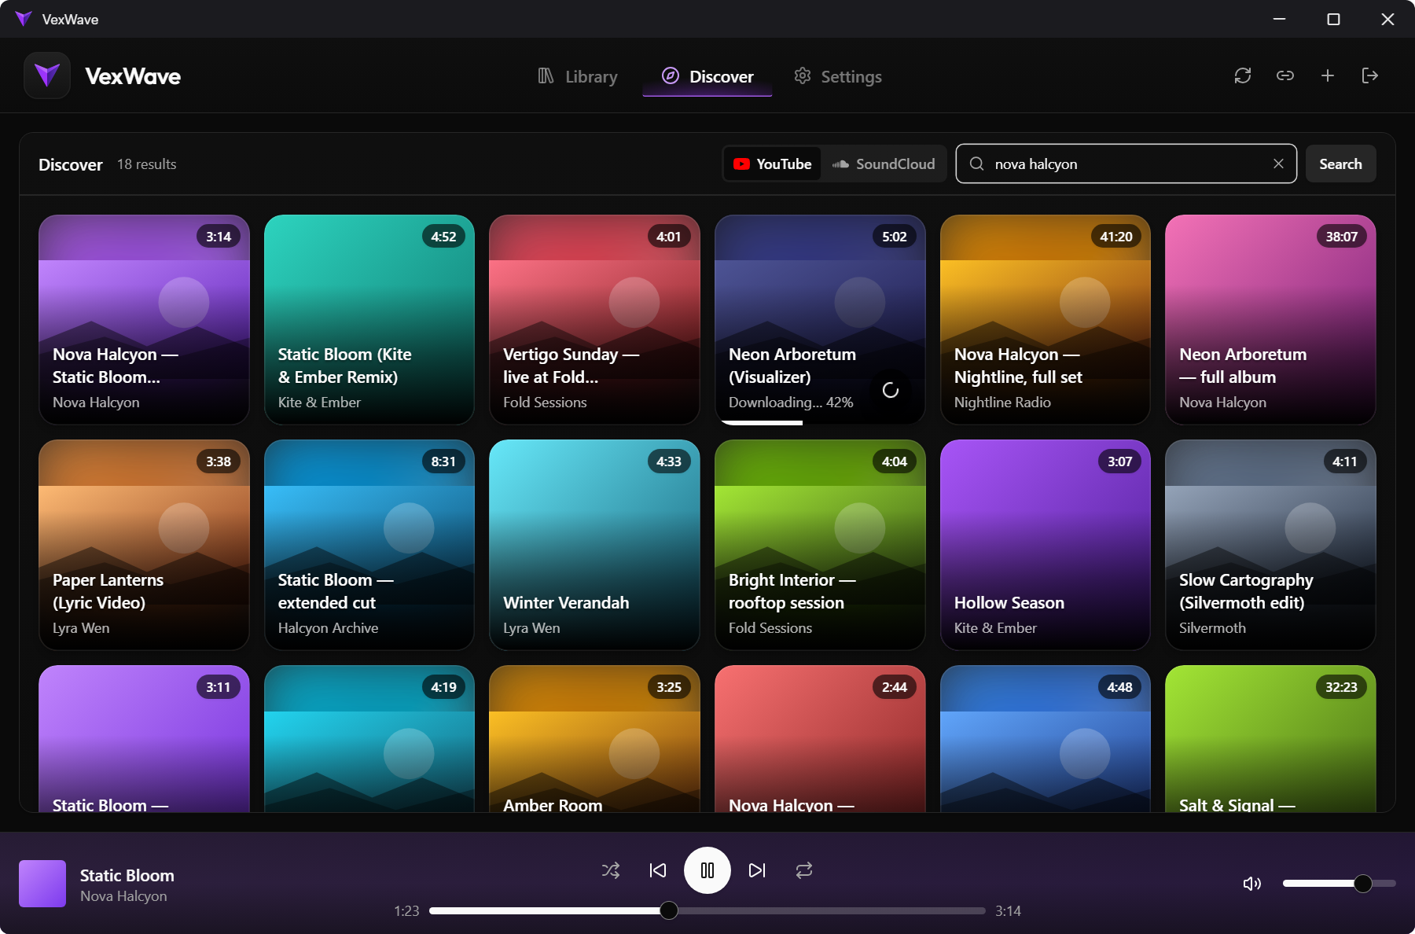Click the spinner on Neon Arboretum Visualizer card
Image resolution: width=1415 pixels, height=934 pixels.
891,390
